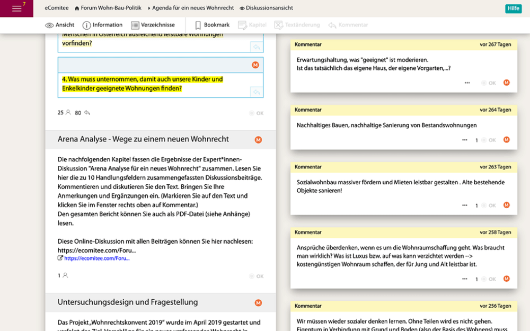Viewport: 530px width, 331px height.
Task: Click the external-link icon before ecomitee link
Action: pos(60,258)
